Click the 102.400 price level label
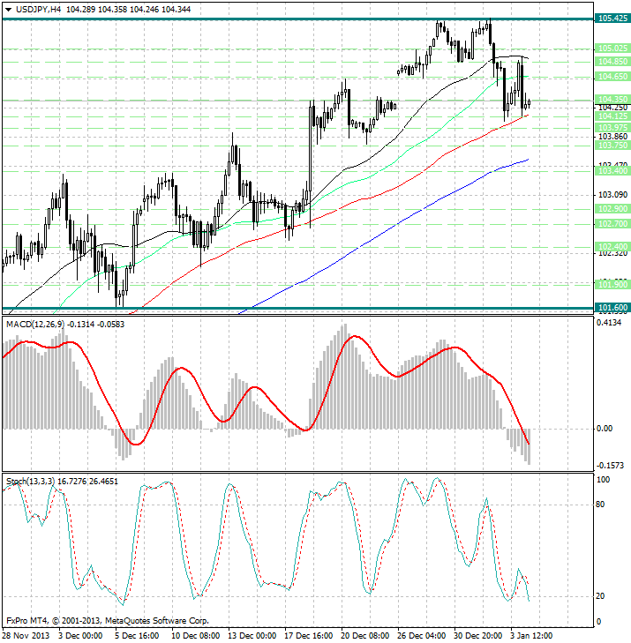Viewport: 631px width, 643px height. click(x=612, y=246)
